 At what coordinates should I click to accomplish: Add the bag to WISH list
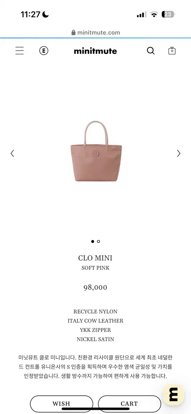[x=61, y=404]
